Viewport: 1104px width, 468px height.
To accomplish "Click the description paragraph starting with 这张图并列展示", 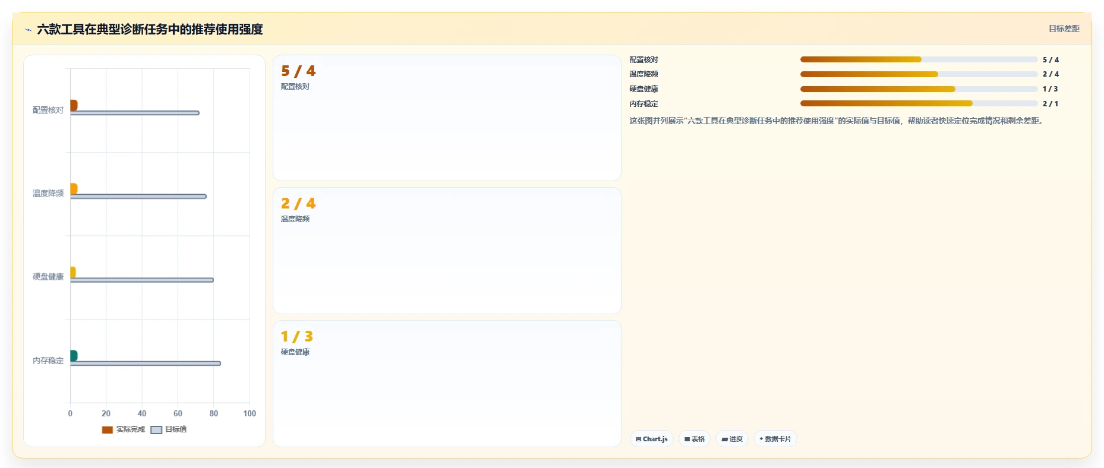I will click(x=838, y=121).
